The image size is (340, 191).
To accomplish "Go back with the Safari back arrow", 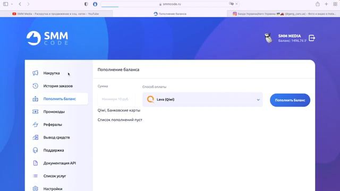I will 20,4.
